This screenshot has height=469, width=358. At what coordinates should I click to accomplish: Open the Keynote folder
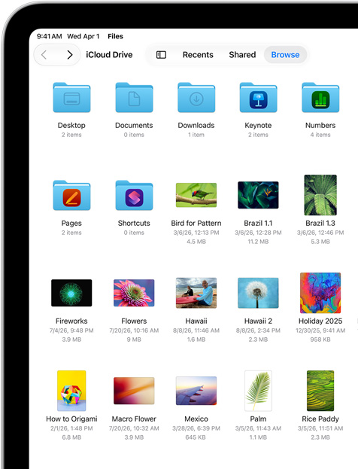(x=259, y=98)
